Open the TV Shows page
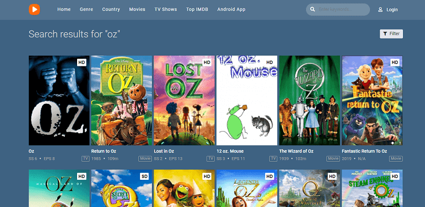Viewport: 425px width, 207px height. (x=165, y=9)
